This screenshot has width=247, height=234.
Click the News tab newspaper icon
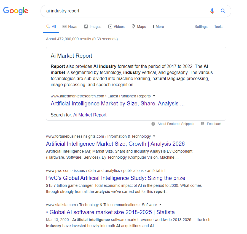pyautogui.click(x=65, y=26)
